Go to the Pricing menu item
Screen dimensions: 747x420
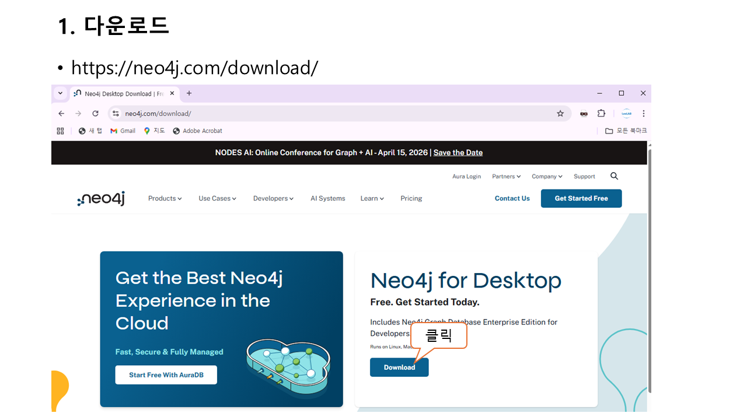(411, 198)
